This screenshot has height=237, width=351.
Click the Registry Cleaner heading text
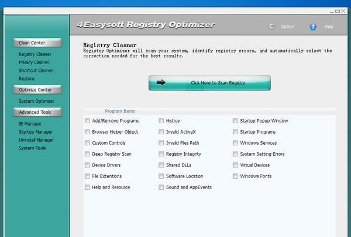pyautogui.click(x=110, y=45)
